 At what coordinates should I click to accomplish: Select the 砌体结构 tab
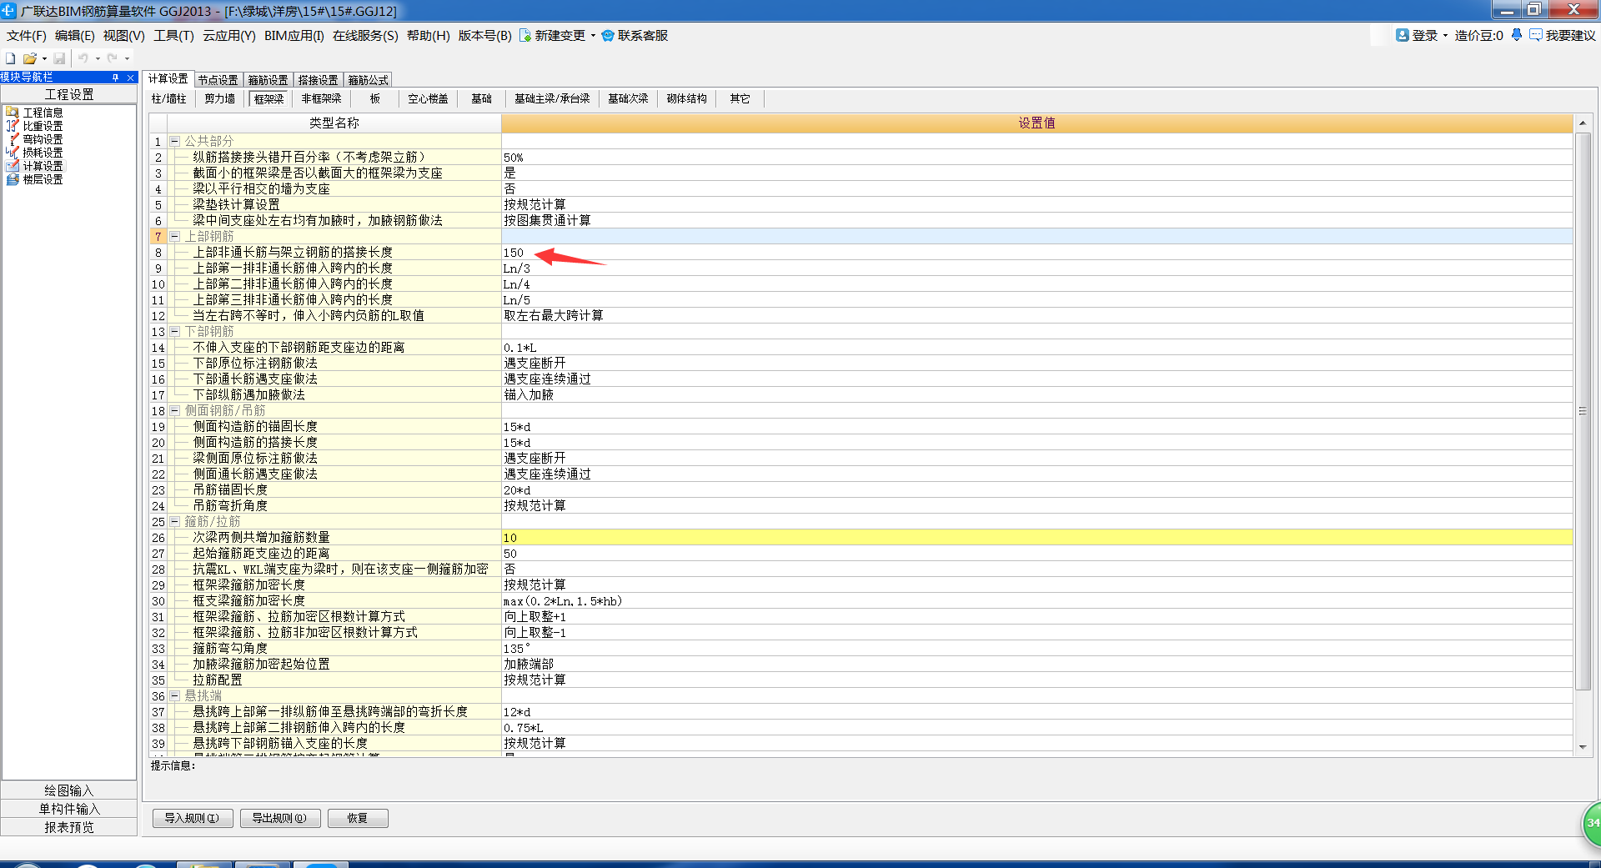pyautogui.click(x=687, y=98)
